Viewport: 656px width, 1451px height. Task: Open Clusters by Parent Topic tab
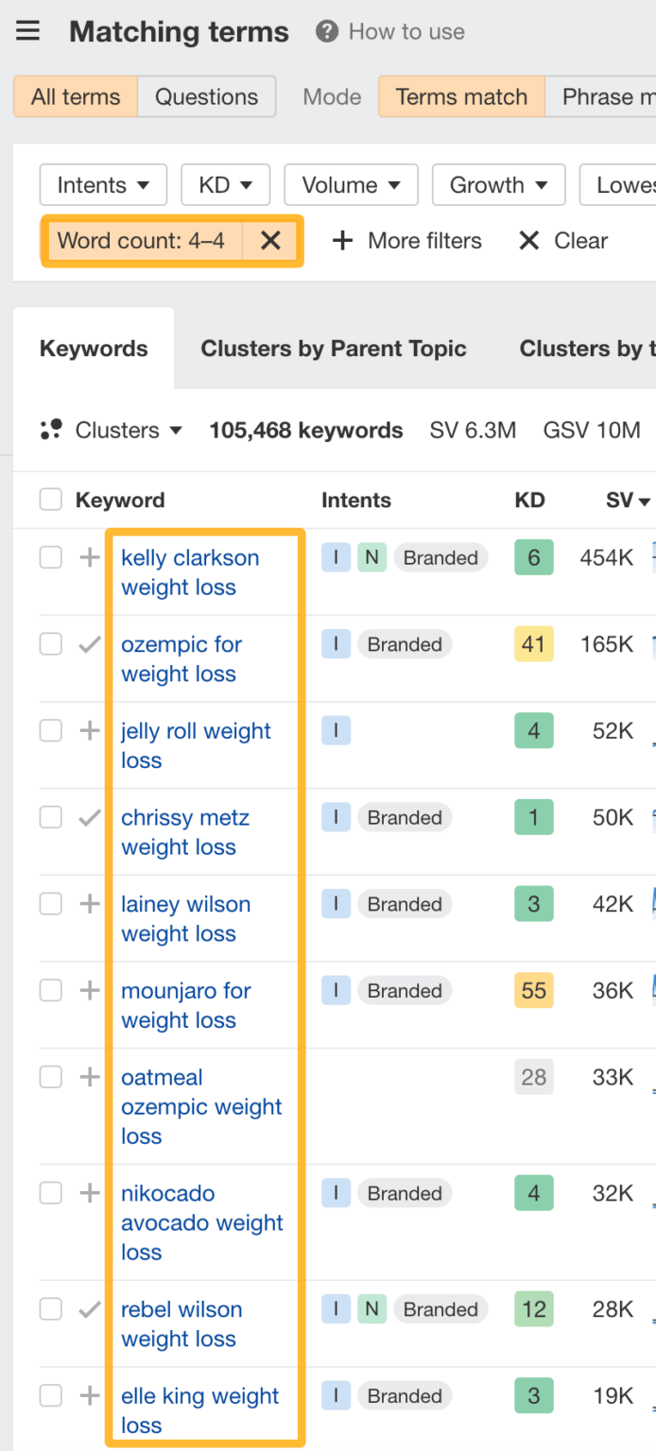(x=334, y=349)
